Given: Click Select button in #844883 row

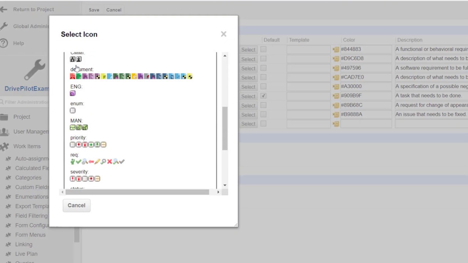Looking at the screenshot, I should point(248,50).
